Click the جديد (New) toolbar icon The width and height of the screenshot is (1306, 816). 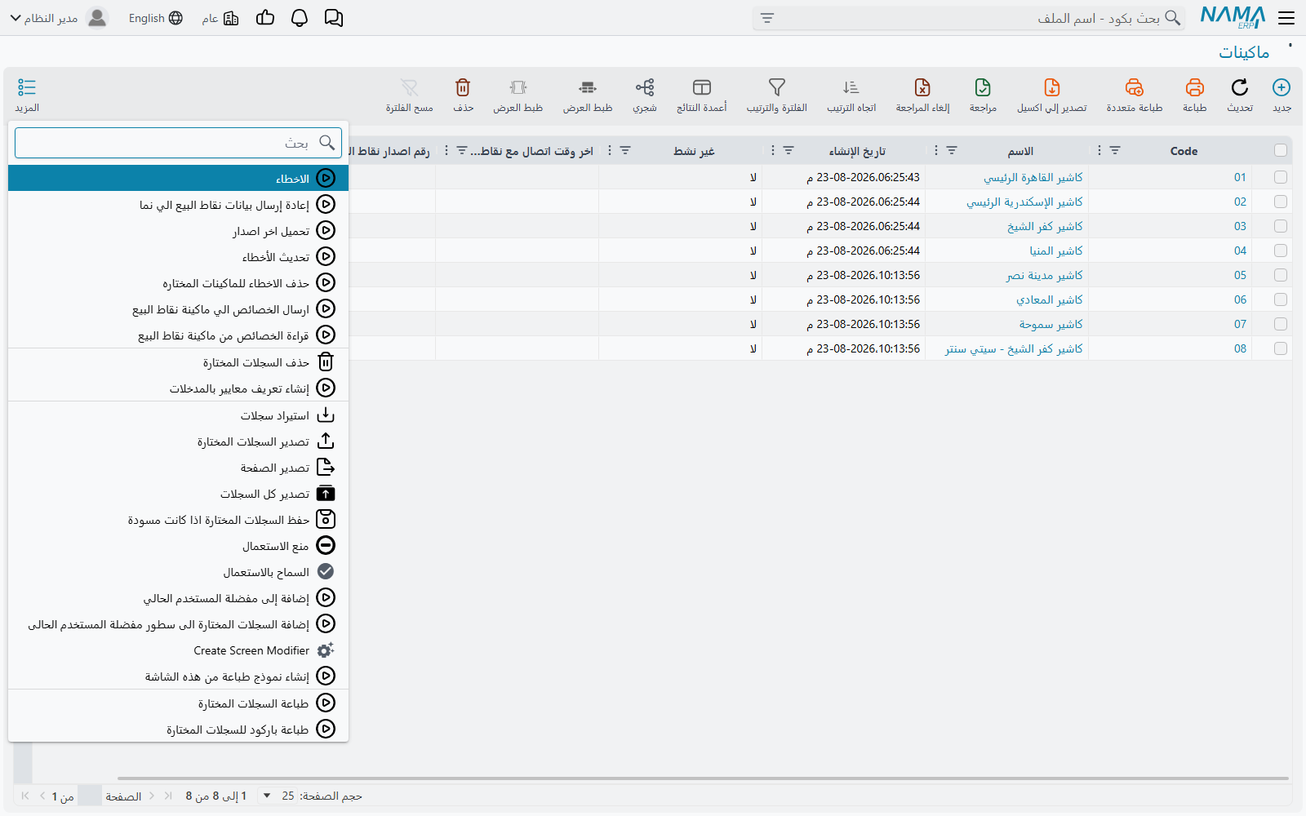click(1282, 87)
